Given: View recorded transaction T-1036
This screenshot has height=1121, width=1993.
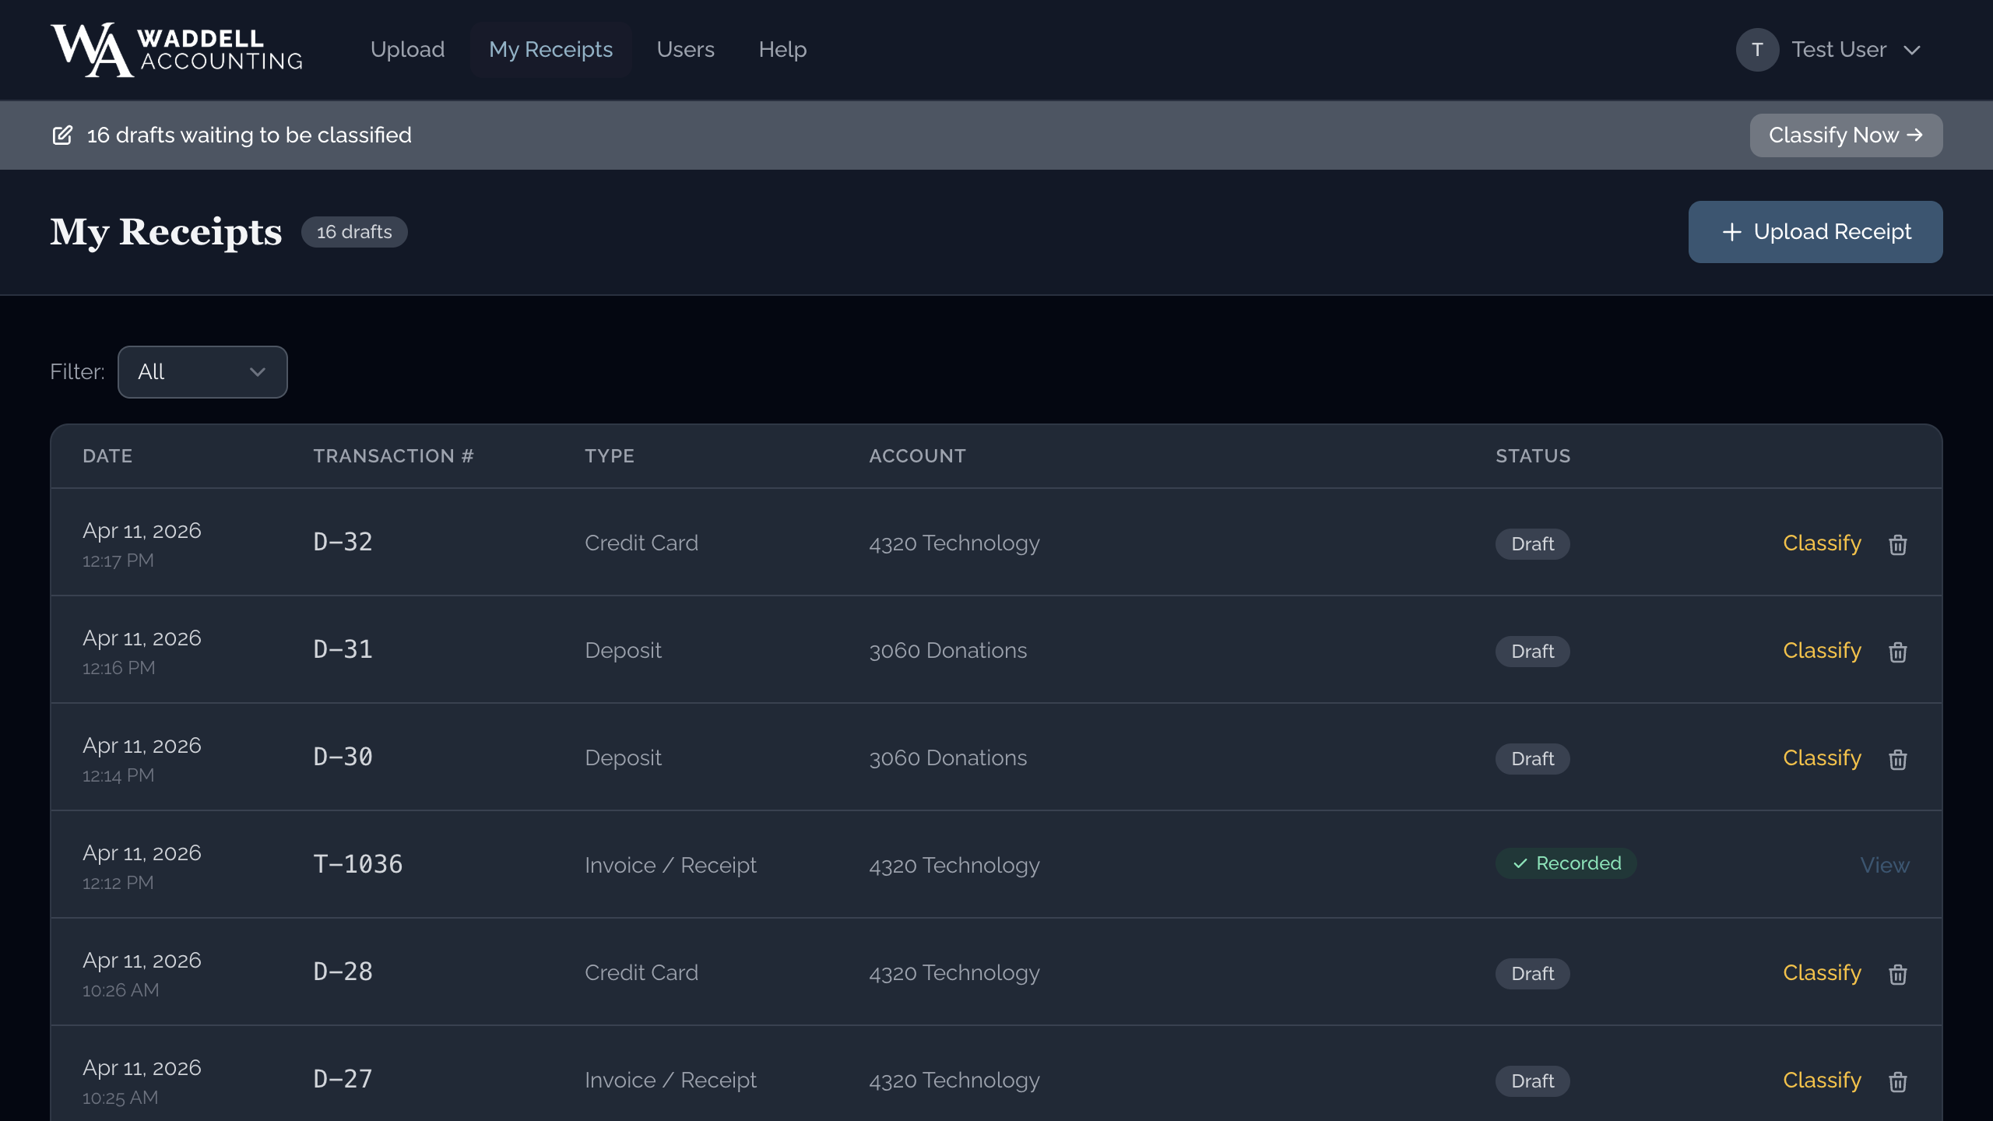Looking at the screenshot, I should click(1885, 866).
